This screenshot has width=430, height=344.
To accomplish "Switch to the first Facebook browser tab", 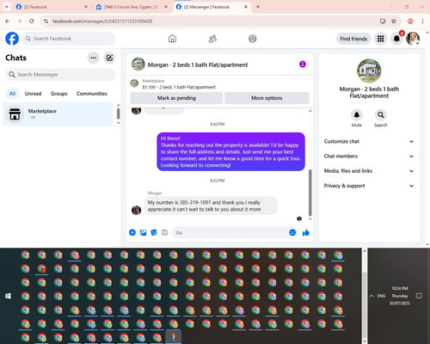I will [x=52, y=7].
